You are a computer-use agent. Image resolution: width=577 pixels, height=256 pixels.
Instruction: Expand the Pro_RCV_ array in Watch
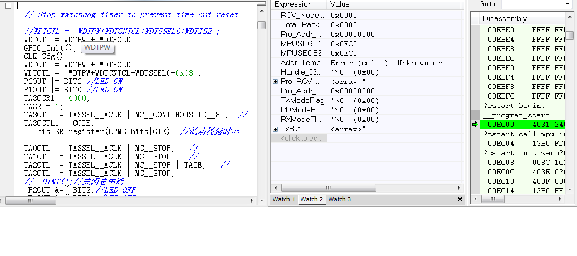275,82
